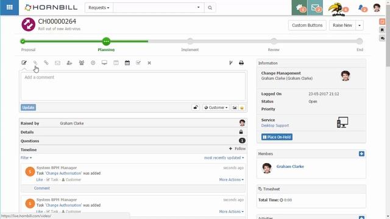This screenshot has height=219, width=390.
Task: Click the End stage marker
Action: pyautogui.click(x=360, y=41)
